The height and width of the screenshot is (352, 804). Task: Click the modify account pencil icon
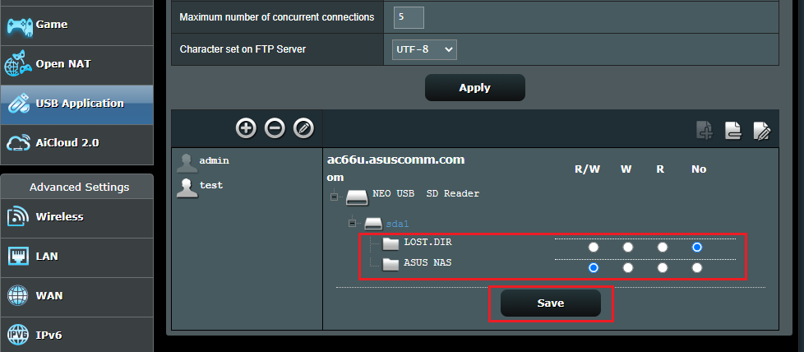[x=304, y=127]
